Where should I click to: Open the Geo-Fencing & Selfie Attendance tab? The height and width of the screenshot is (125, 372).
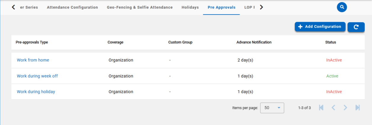tap(140, 7)
